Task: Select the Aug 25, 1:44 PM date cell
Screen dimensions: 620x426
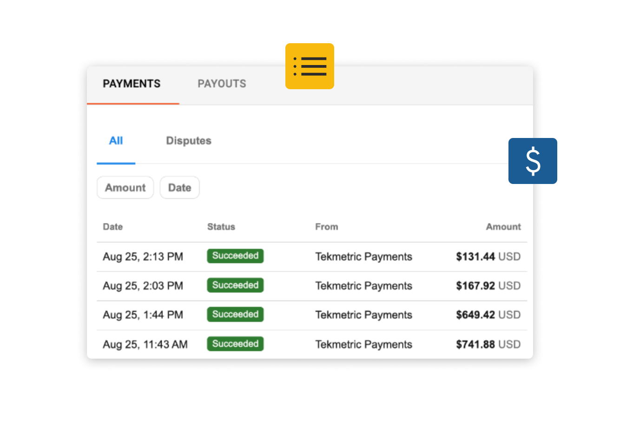Action: 143,315
